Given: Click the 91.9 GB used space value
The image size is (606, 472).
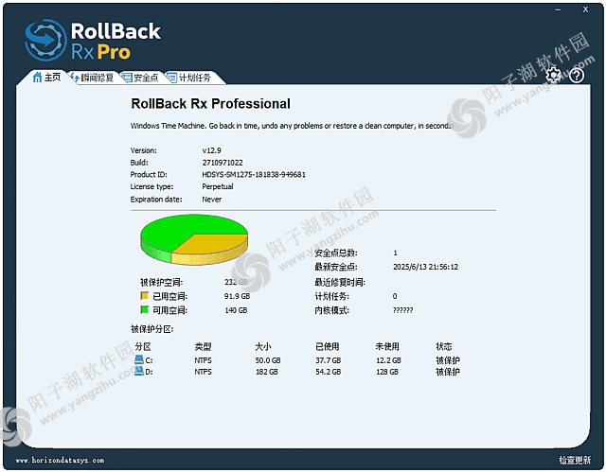Looking at the screenshot, I should coord(237,296).
